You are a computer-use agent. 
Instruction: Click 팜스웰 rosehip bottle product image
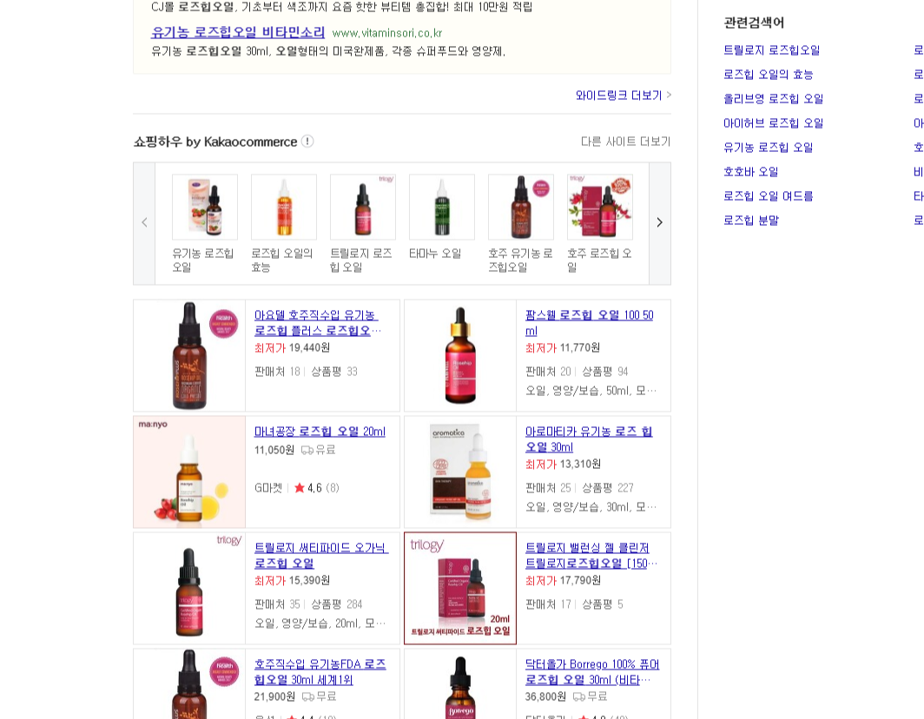[x=460, y=355]
